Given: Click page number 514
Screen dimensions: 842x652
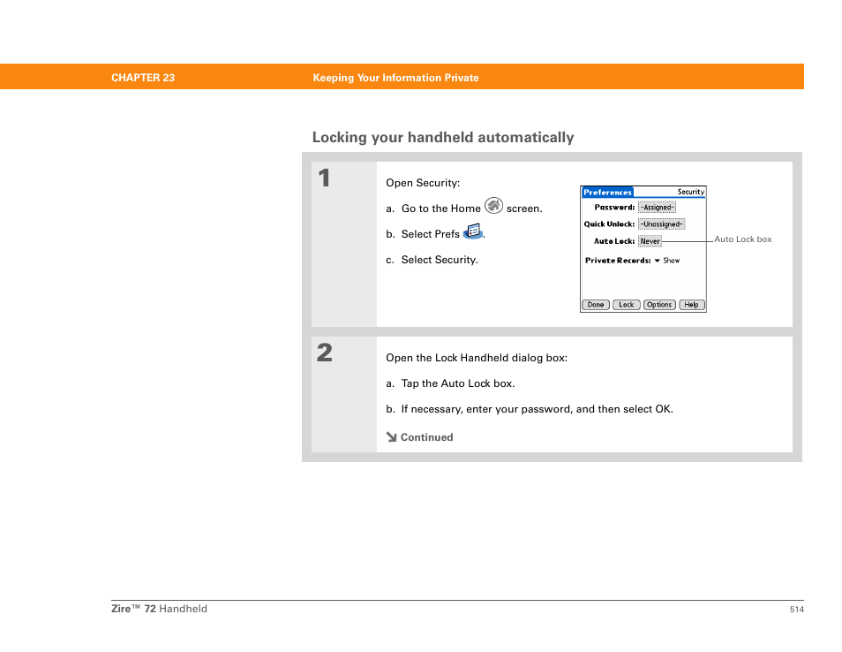Looking at the screenshot, I should pos(797,610).
